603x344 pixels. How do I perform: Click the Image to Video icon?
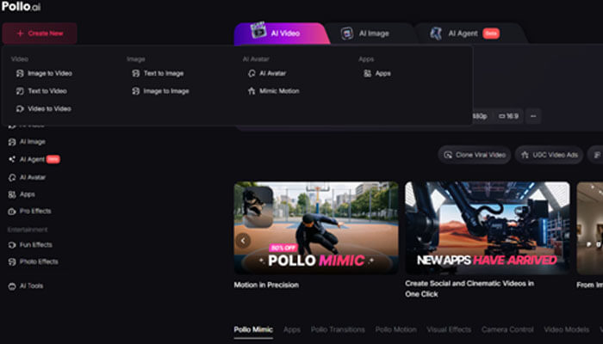click(x=20, y=73)
